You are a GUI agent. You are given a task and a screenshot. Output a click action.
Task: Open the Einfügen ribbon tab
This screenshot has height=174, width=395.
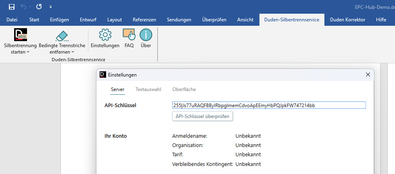click(59, 20)
